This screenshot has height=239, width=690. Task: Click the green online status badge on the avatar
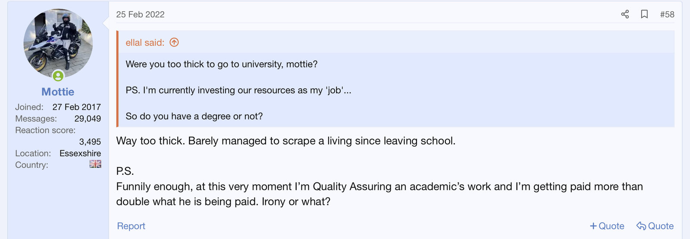coord(58,76)
